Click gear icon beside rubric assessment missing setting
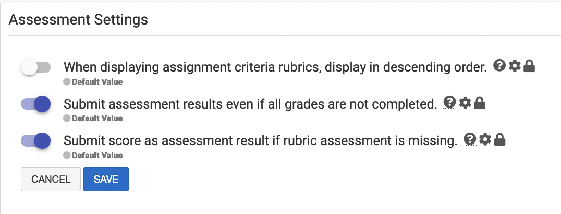The width and height of the screenshot is (561, 214). click(x=485, y=139)
